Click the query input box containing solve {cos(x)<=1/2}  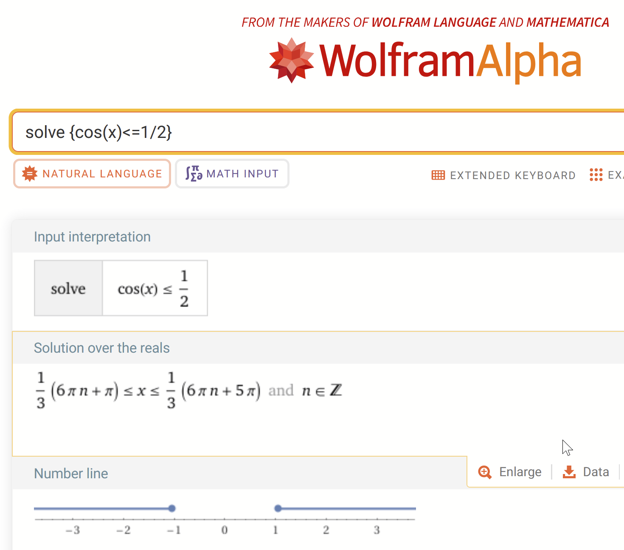pyautogui.click(x=297, y=132)
